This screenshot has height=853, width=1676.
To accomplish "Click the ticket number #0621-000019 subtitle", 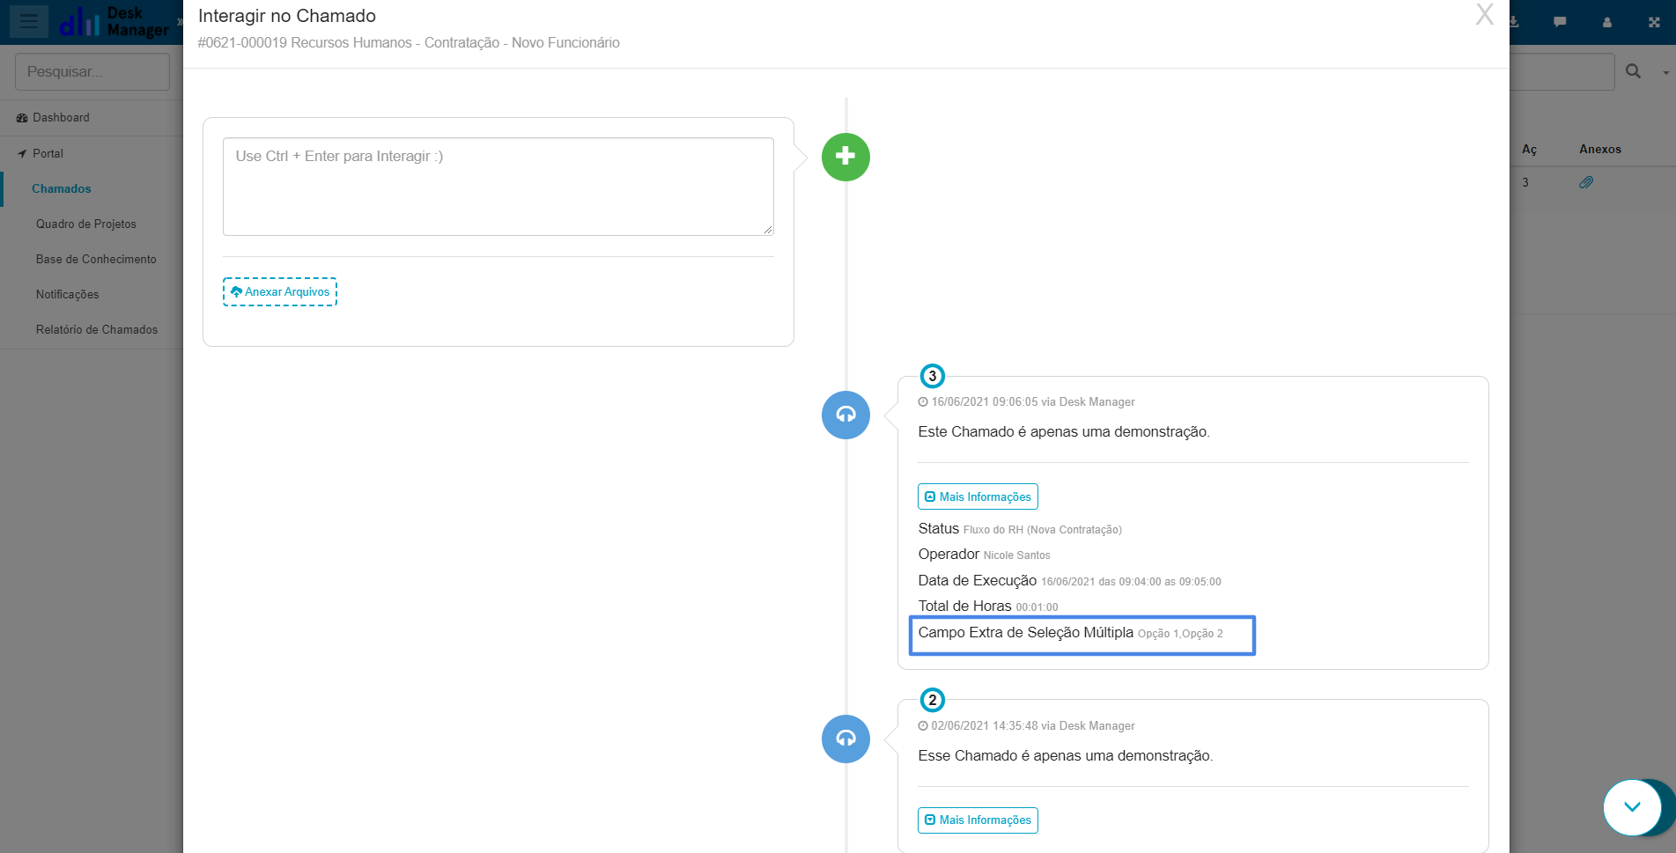I will click(409, 42).
